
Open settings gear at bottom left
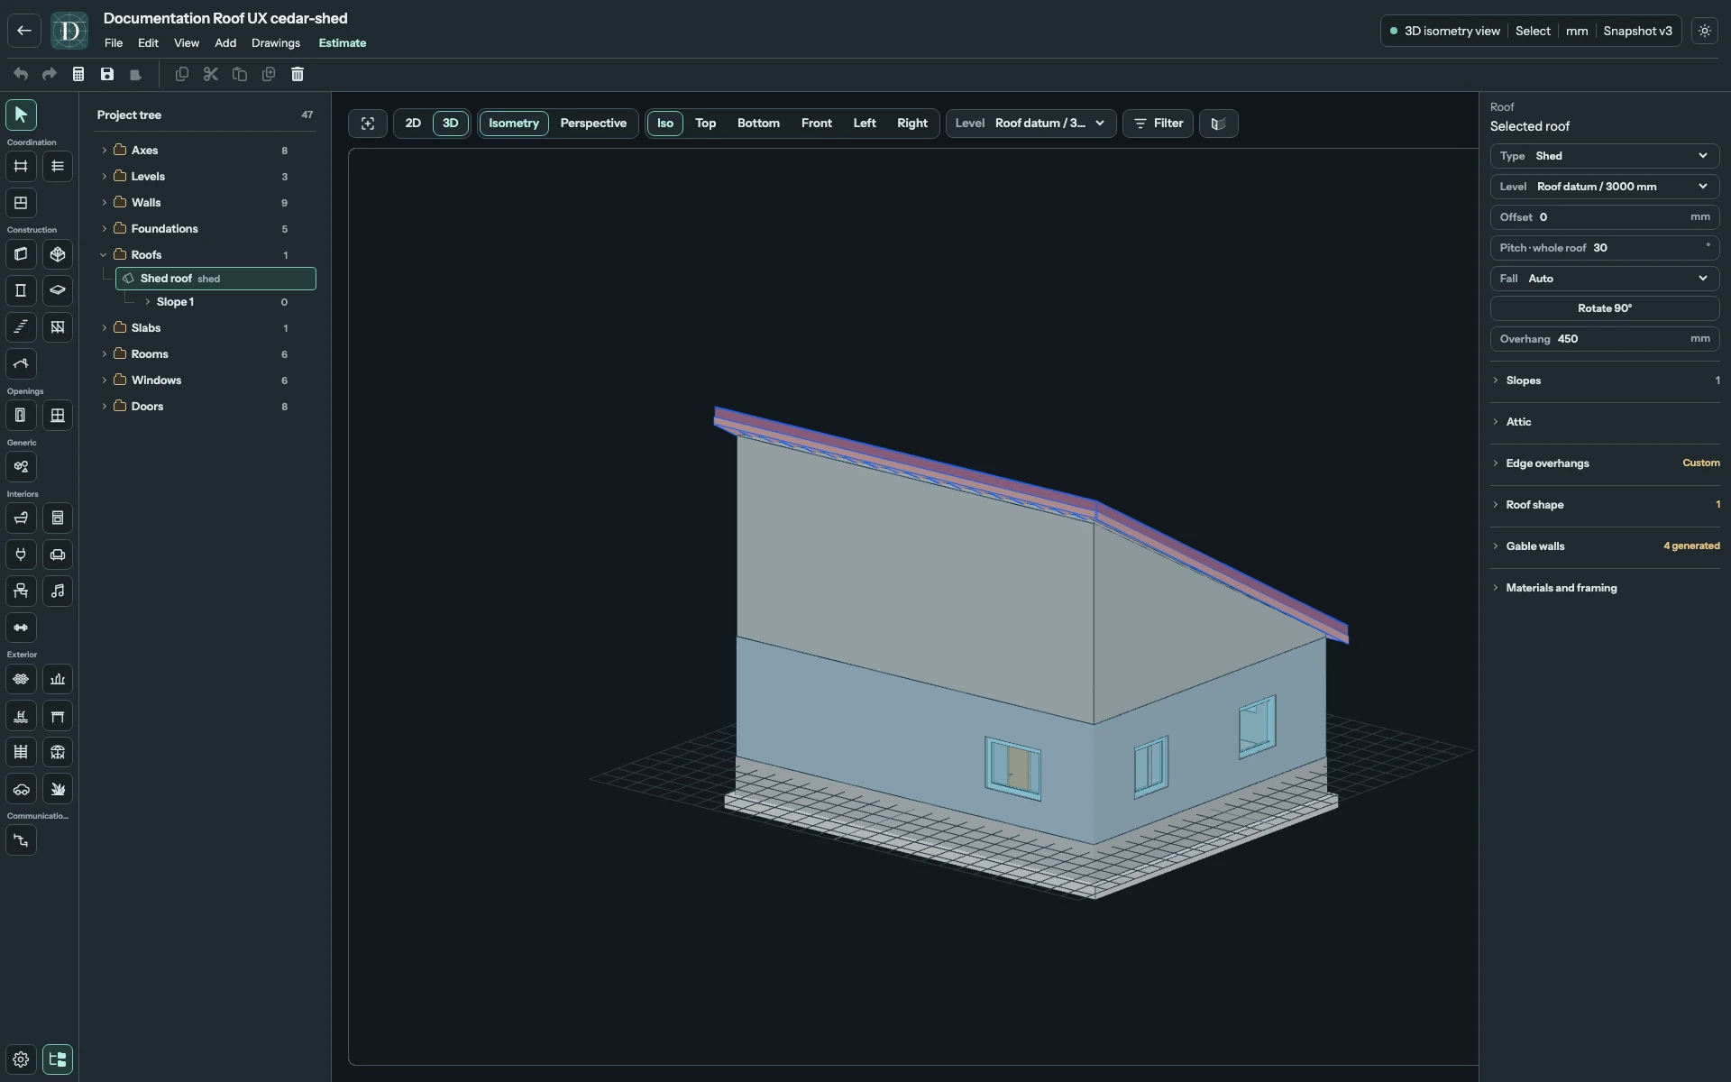click(21, 1059)
